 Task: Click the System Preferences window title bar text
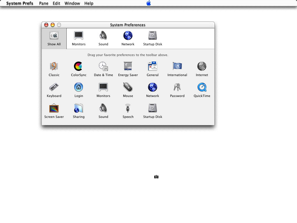[x=128, y=25]
